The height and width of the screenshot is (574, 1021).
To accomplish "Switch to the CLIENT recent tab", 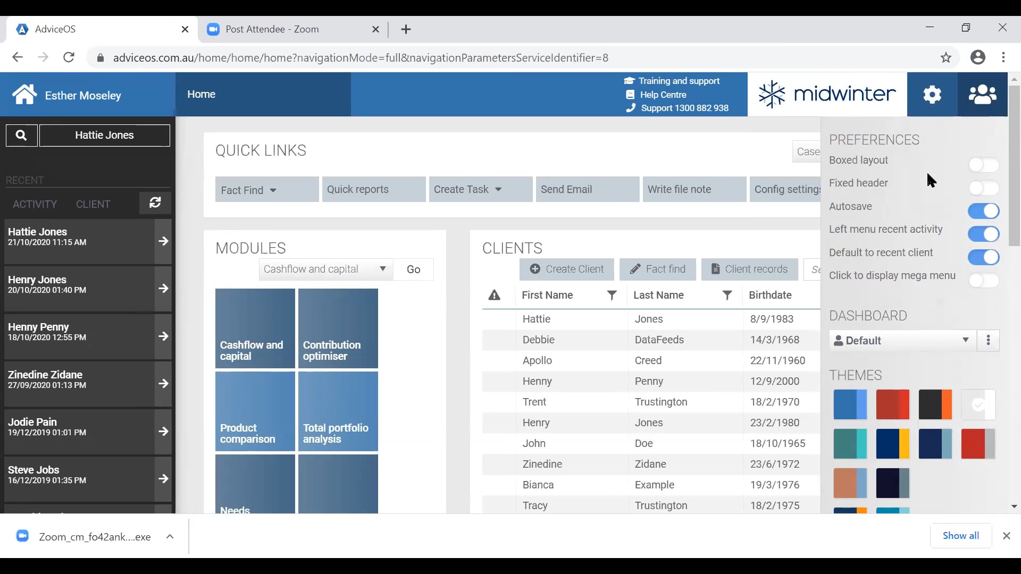I will [93, 204].
